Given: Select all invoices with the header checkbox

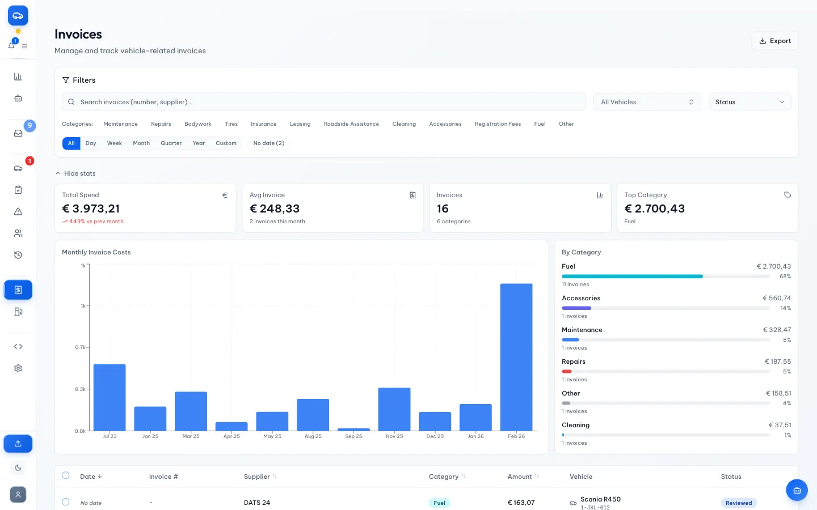Looking at the screenshot, I should 66,475.
